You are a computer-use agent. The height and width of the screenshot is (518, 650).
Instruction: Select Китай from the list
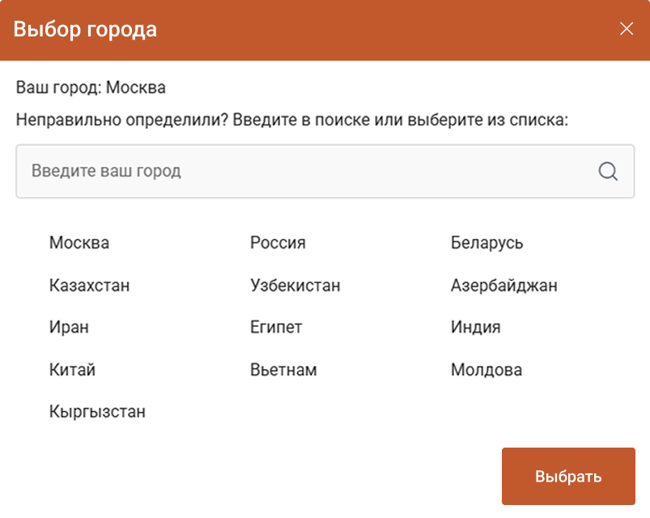pos(72,369)
